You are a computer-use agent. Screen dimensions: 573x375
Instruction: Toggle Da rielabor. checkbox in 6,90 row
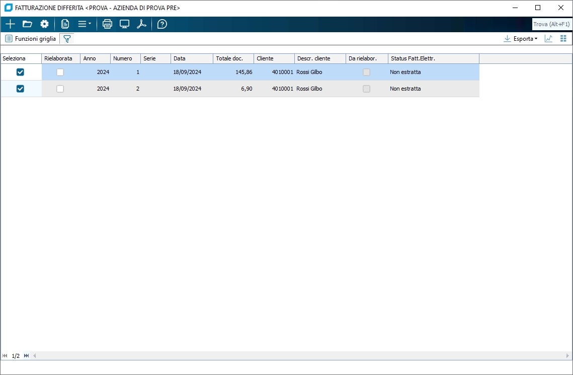pos(367,89)
